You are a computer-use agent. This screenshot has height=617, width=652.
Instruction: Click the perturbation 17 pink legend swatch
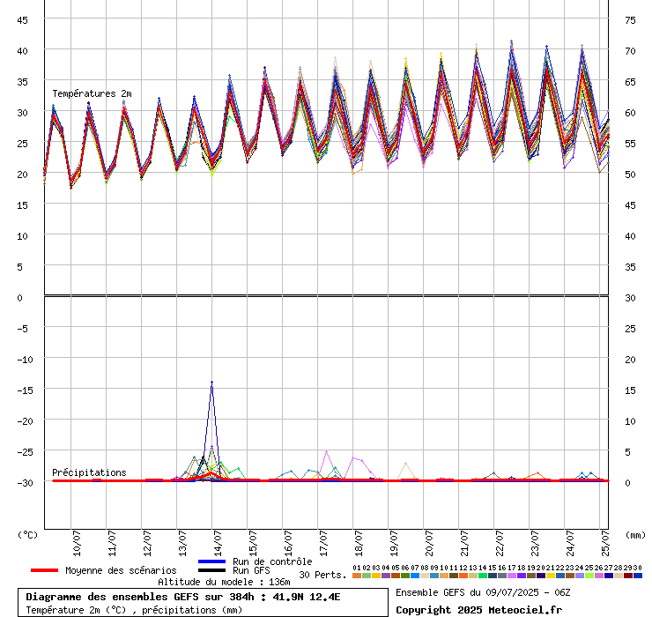pos(511,576)
